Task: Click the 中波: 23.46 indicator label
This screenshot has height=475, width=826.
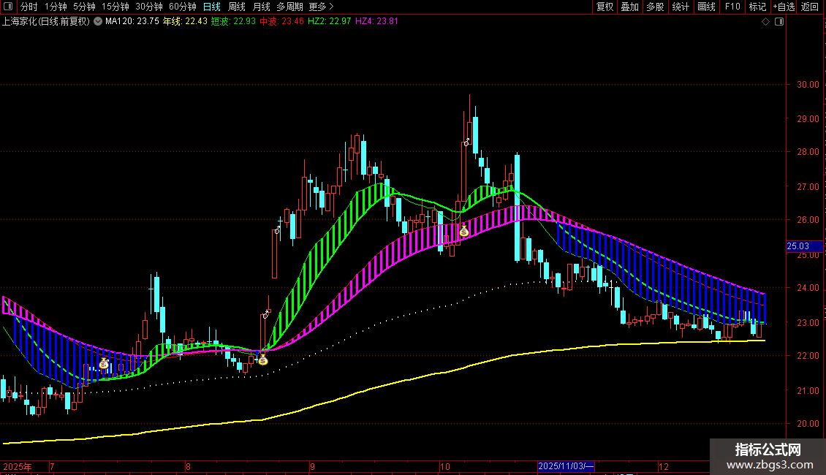Action: click(282, 22)
